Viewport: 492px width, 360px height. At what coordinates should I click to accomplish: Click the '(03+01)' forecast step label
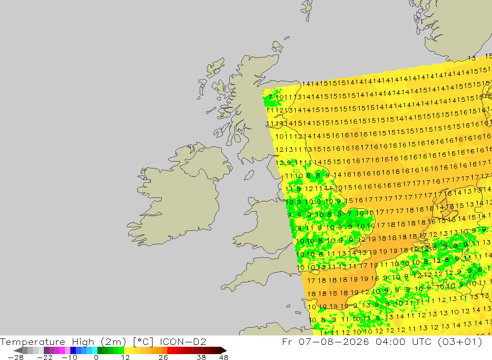(x=460, y=341)
